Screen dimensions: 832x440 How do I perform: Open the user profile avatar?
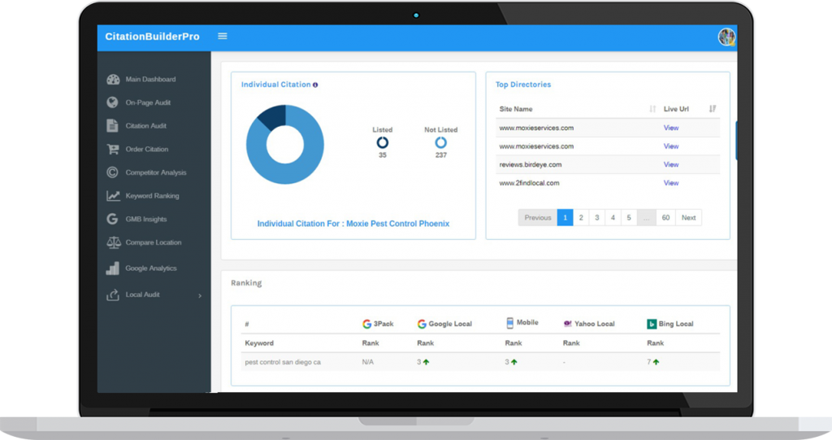(x=726, y=37)
